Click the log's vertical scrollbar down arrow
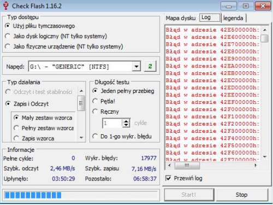273x205 pixels. coord(265,157)
